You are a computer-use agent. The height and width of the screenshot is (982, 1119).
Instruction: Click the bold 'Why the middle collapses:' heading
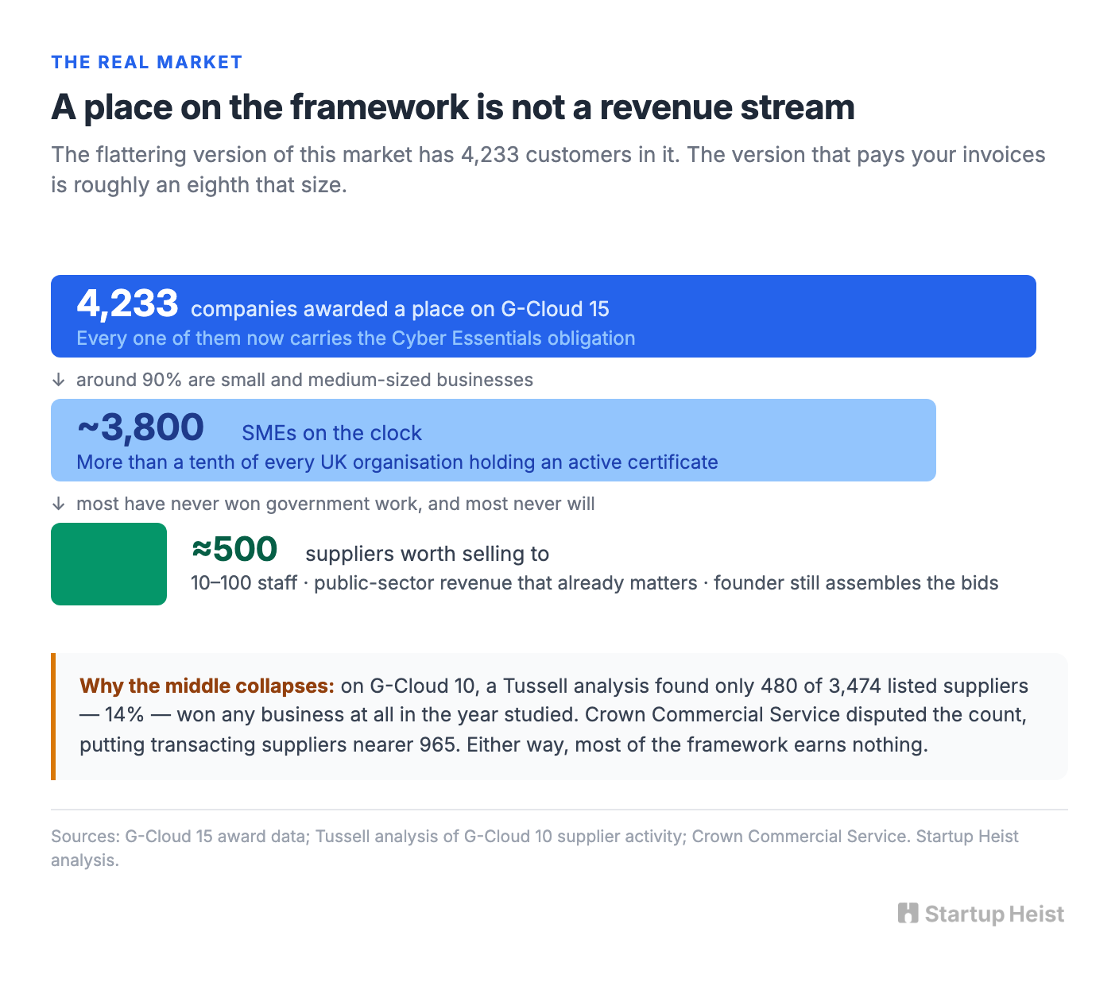pos(207,686)
